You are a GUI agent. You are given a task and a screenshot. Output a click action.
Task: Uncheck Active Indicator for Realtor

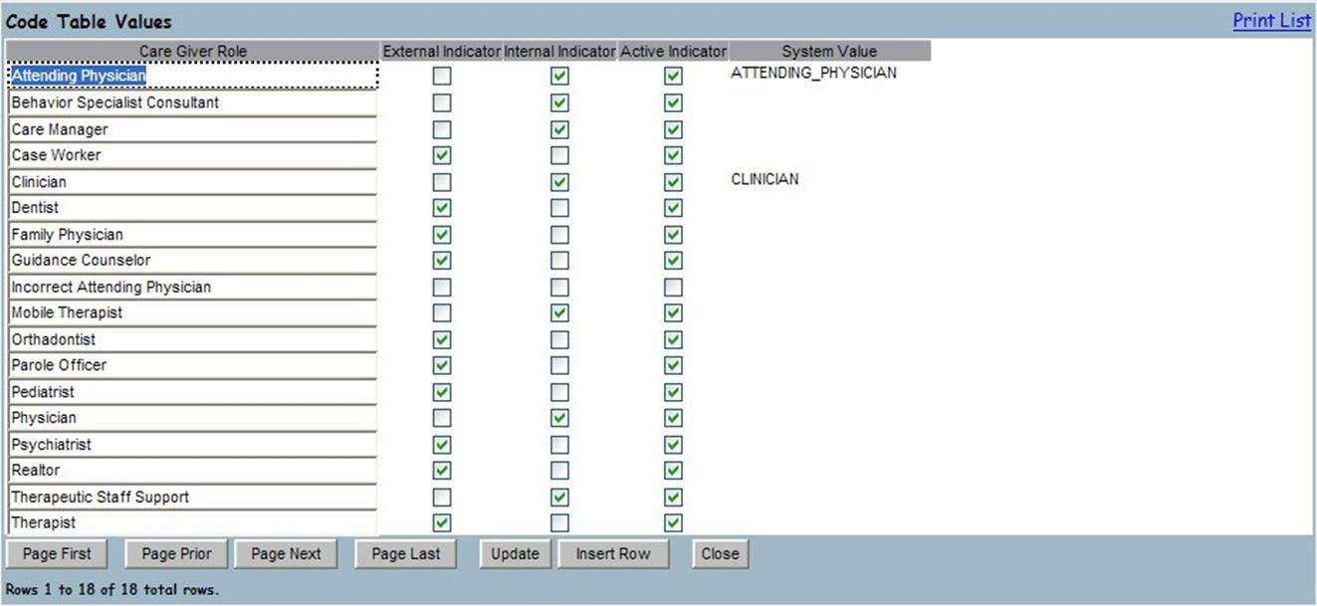pos(674,470)
